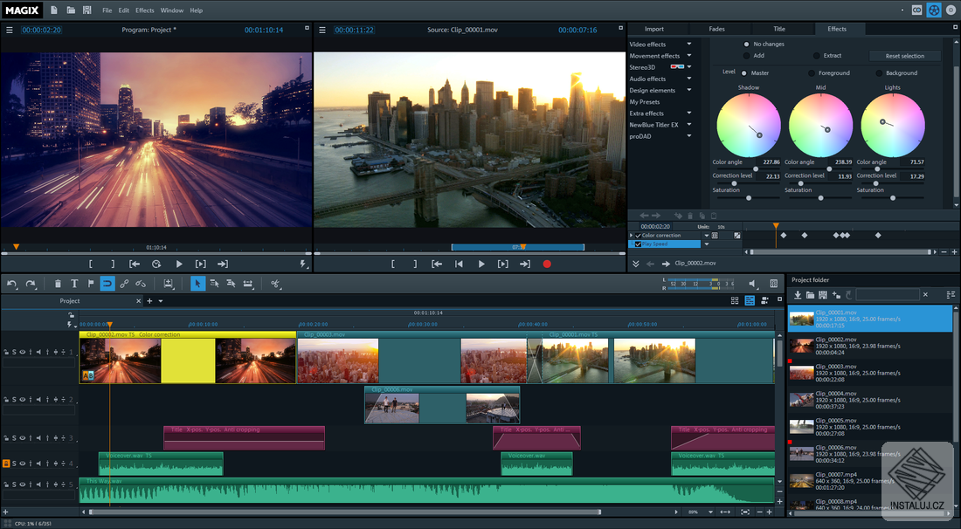Set a marker with the flag icon
The width and height of the screenshot is (961, 529).
pyautogui.click(x=91, y=284)
